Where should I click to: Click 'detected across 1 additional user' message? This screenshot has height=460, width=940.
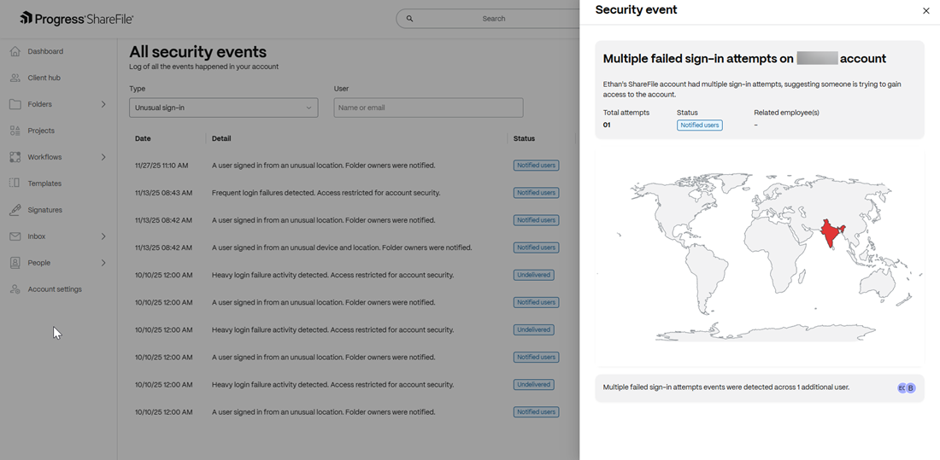click(x=726, y=387)
